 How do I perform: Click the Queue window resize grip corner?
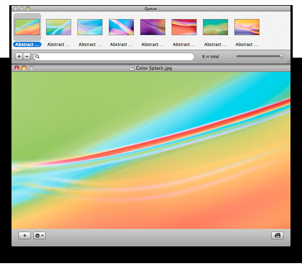coord(289,62)
